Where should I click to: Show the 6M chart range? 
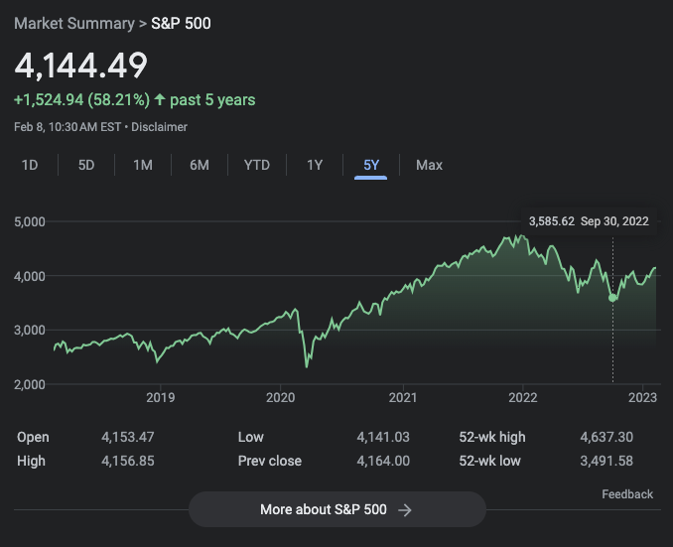[x=200, y=165]
